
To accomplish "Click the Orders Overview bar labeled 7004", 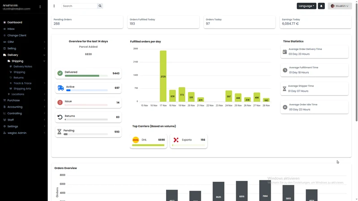I will pyautogui.click(x=265, y=191).
